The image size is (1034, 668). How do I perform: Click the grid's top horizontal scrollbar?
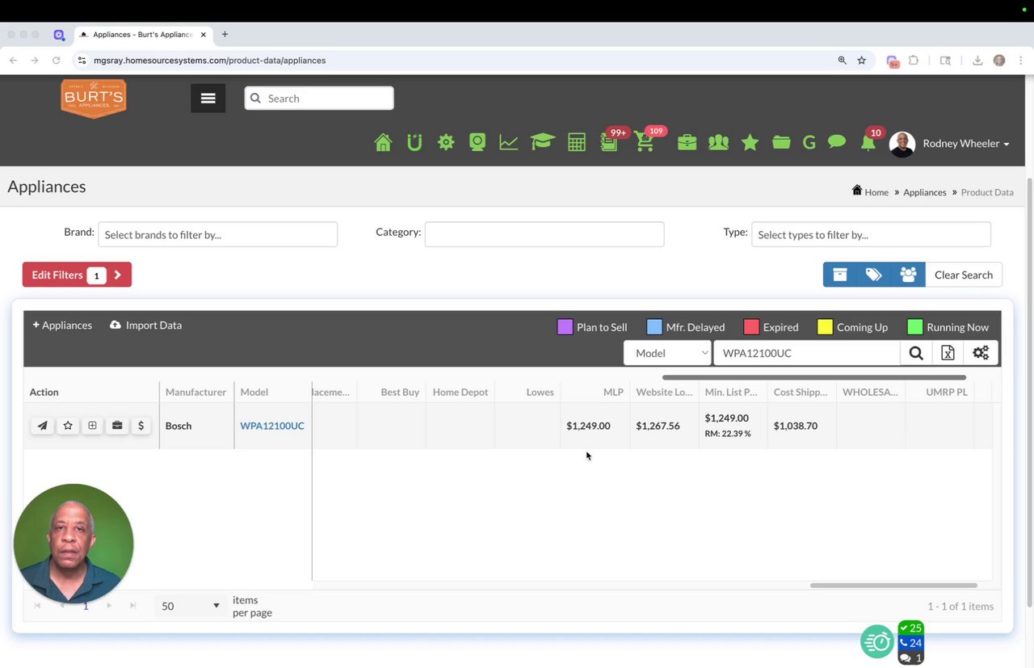(x=814, y=377)
